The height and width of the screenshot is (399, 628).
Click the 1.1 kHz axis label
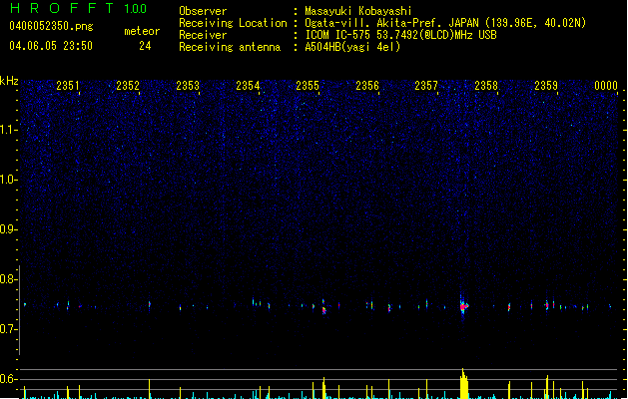8,130
